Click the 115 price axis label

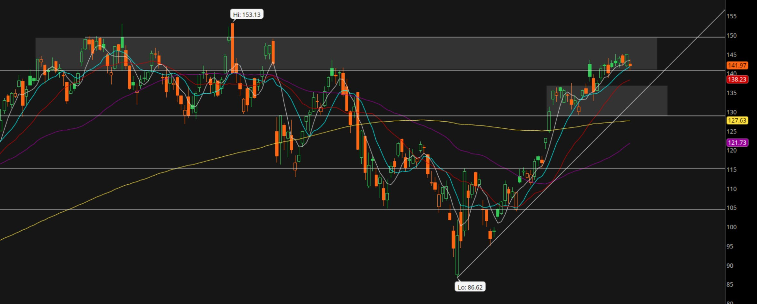pos(732,170)
